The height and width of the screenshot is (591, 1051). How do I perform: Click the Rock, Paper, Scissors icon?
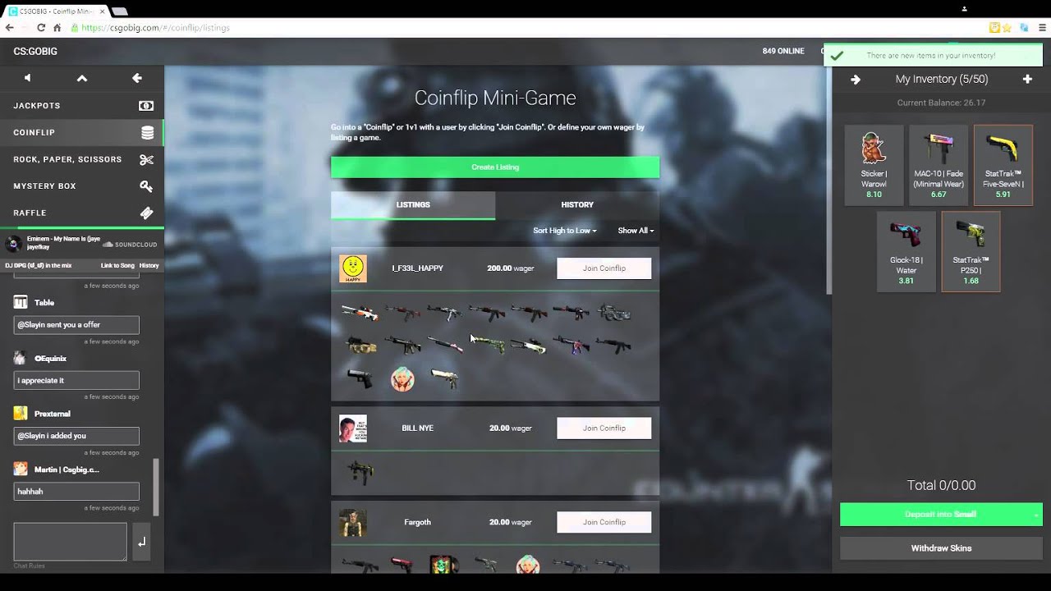click(x=146, y=159)
